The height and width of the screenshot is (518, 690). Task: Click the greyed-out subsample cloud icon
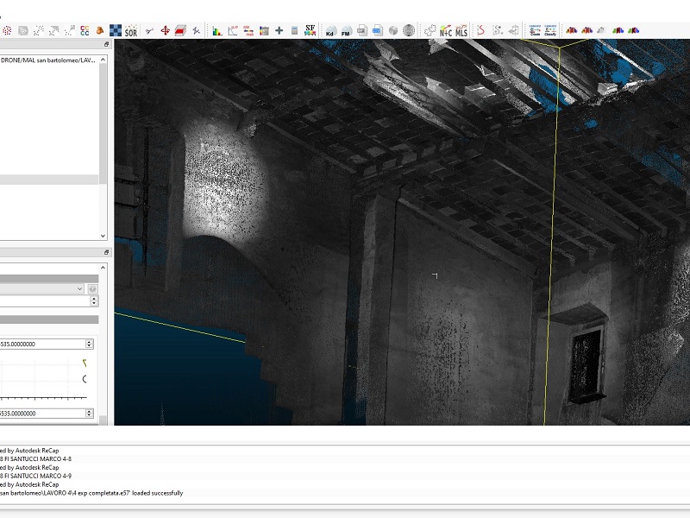23,30
